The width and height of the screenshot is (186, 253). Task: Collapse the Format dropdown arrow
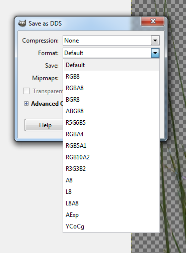tap(155, 53)
